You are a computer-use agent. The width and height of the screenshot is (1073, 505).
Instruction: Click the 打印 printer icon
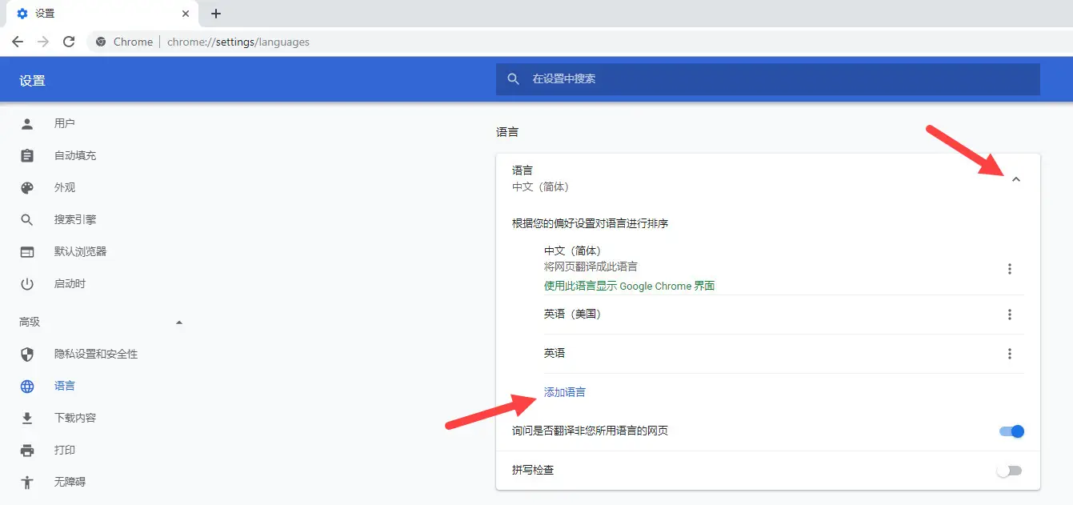pyautogui.click(x=27, y=450)
